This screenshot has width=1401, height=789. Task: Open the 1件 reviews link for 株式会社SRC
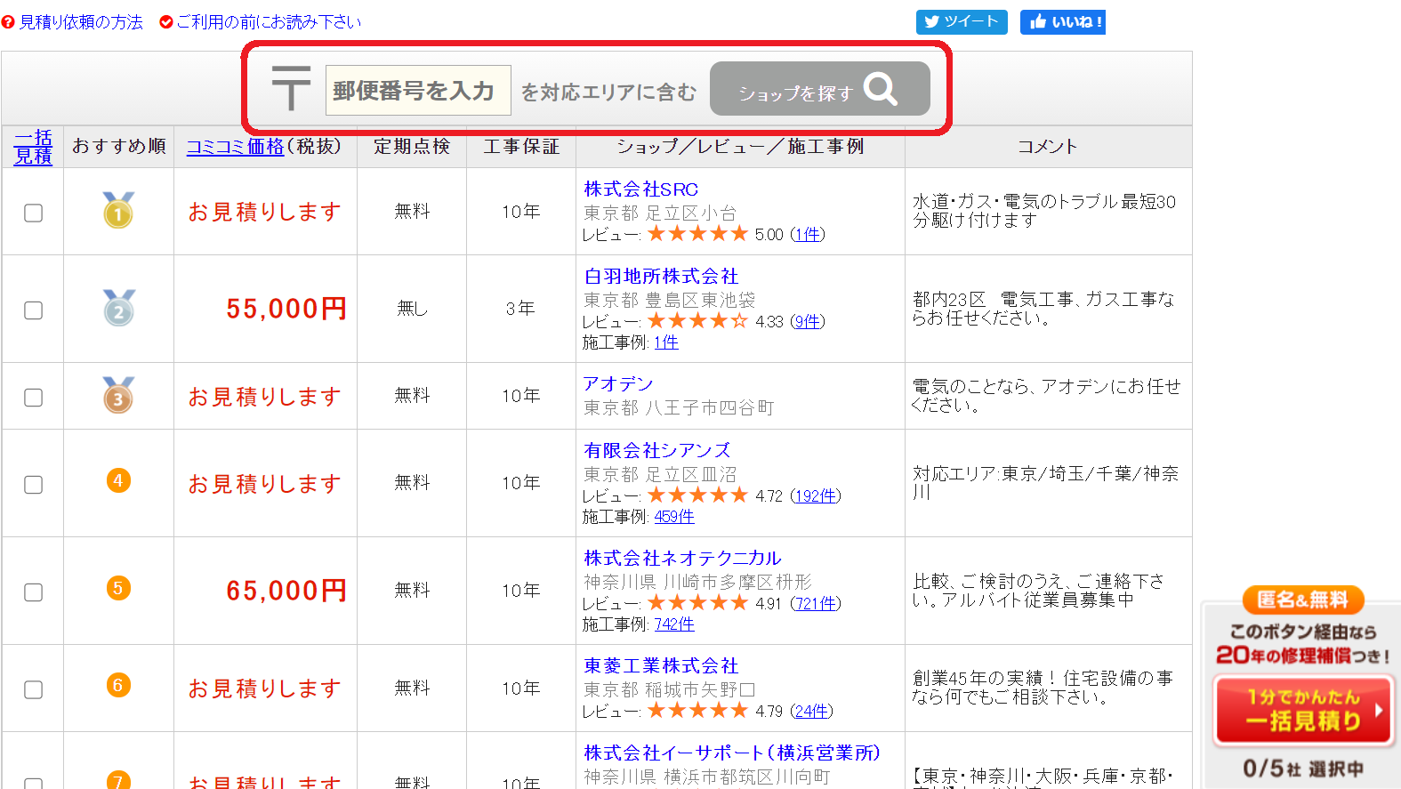click(x=808, y=235)
